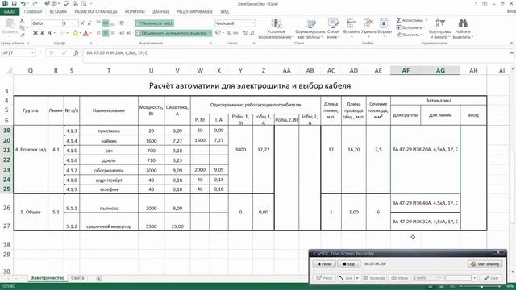The width and height of the screenshot is (516, 290).
Task: Adjust the zoom slider in status bar
Action: pyautogui.click(x=482, y=287)
